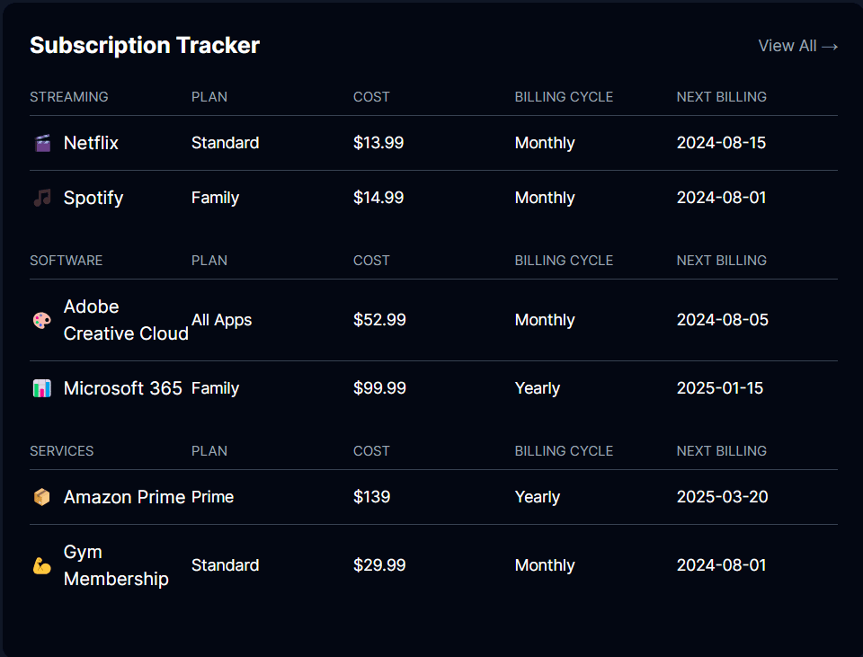863x657 pixels.
Task: Sort by the BILLING CYCLE column header
Action: (x=564, y=97)
